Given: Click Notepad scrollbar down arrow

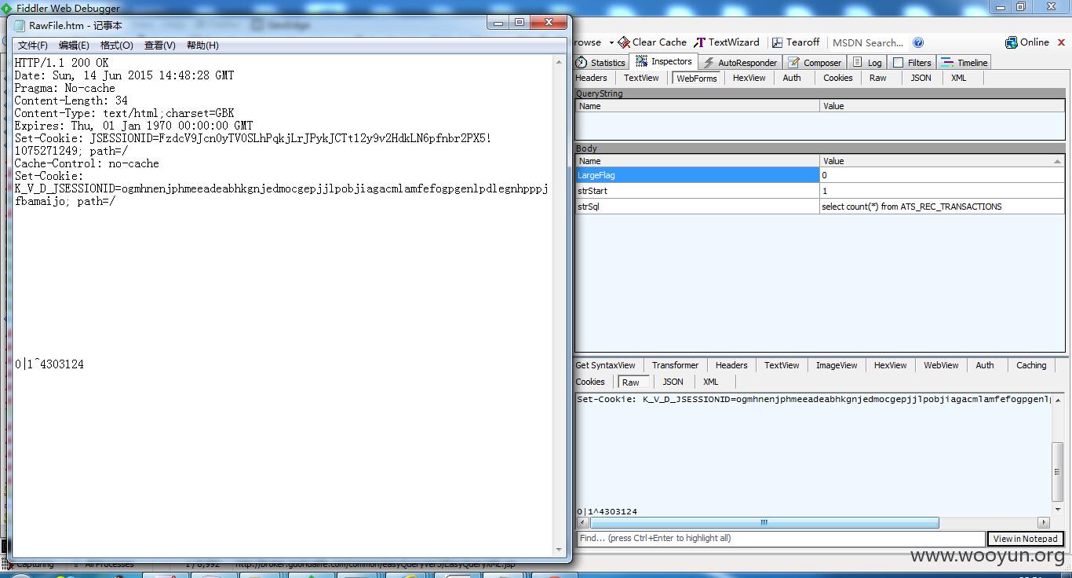Looking at the screenshot, I should click(x=559, y=550).
